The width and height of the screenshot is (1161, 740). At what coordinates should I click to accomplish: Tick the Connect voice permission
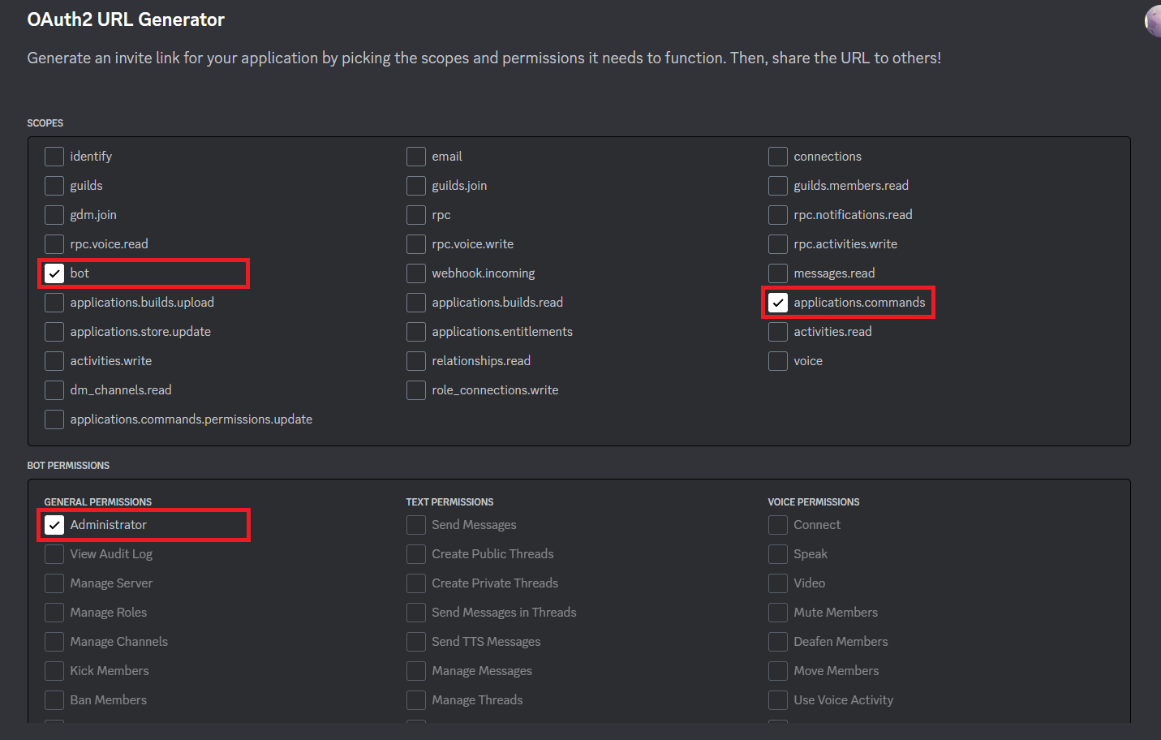[778, 525]
